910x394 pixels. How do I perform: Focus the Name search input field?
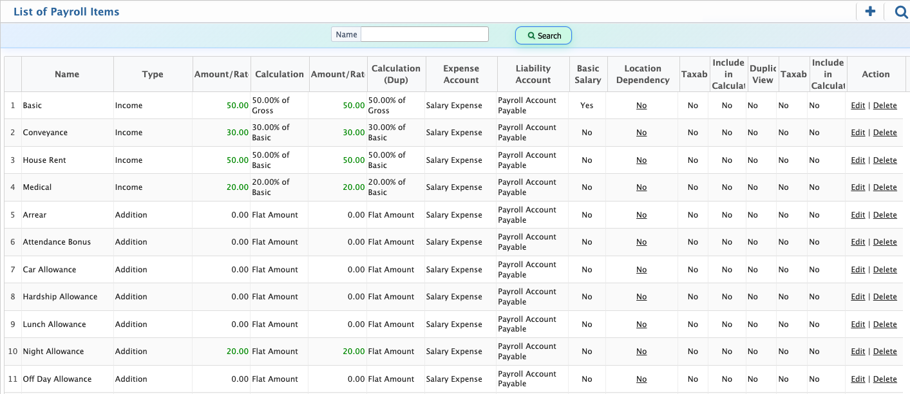tap(424, 35)
